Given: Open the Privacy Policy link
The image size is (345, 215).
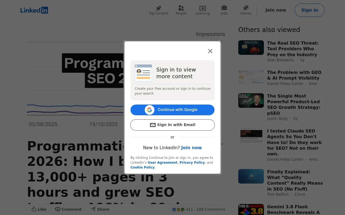Looking at the screenshot, I should 192,163.
